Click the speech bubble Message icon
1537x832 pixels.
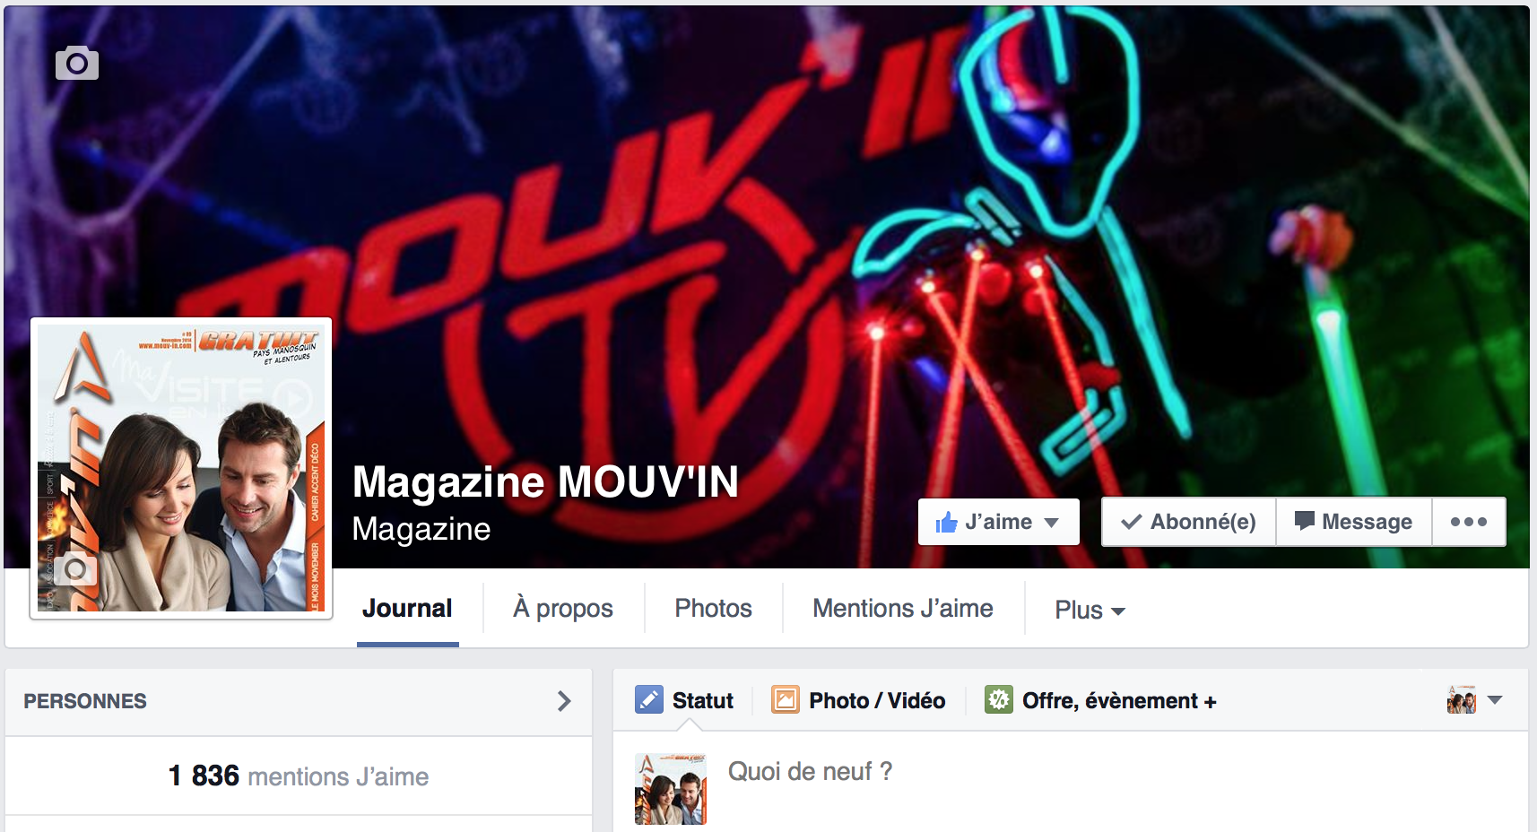tap(1305, 522)
